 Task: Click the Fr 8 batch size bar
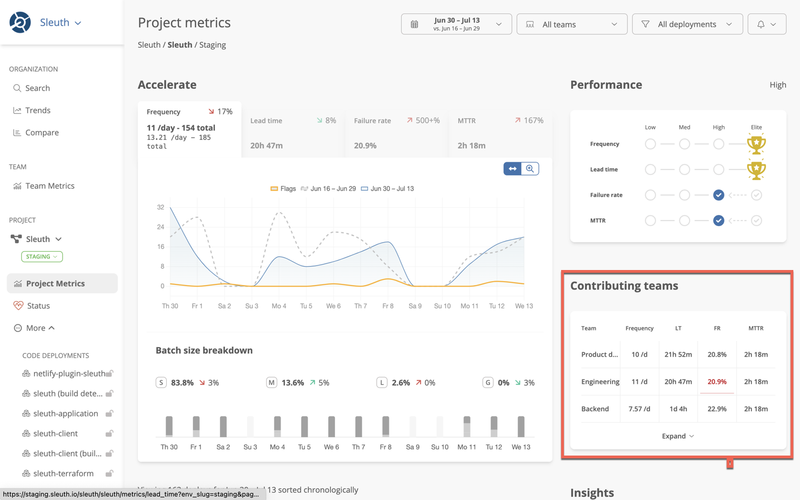[386, 426]
